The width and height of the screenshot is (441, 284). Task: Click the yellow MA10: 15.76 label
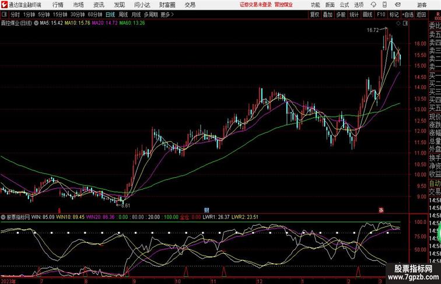coord(78,23)
